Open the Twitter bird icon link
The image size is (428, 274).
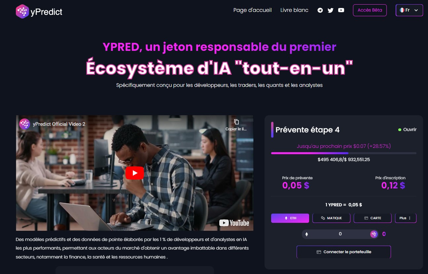click(331, 10)
